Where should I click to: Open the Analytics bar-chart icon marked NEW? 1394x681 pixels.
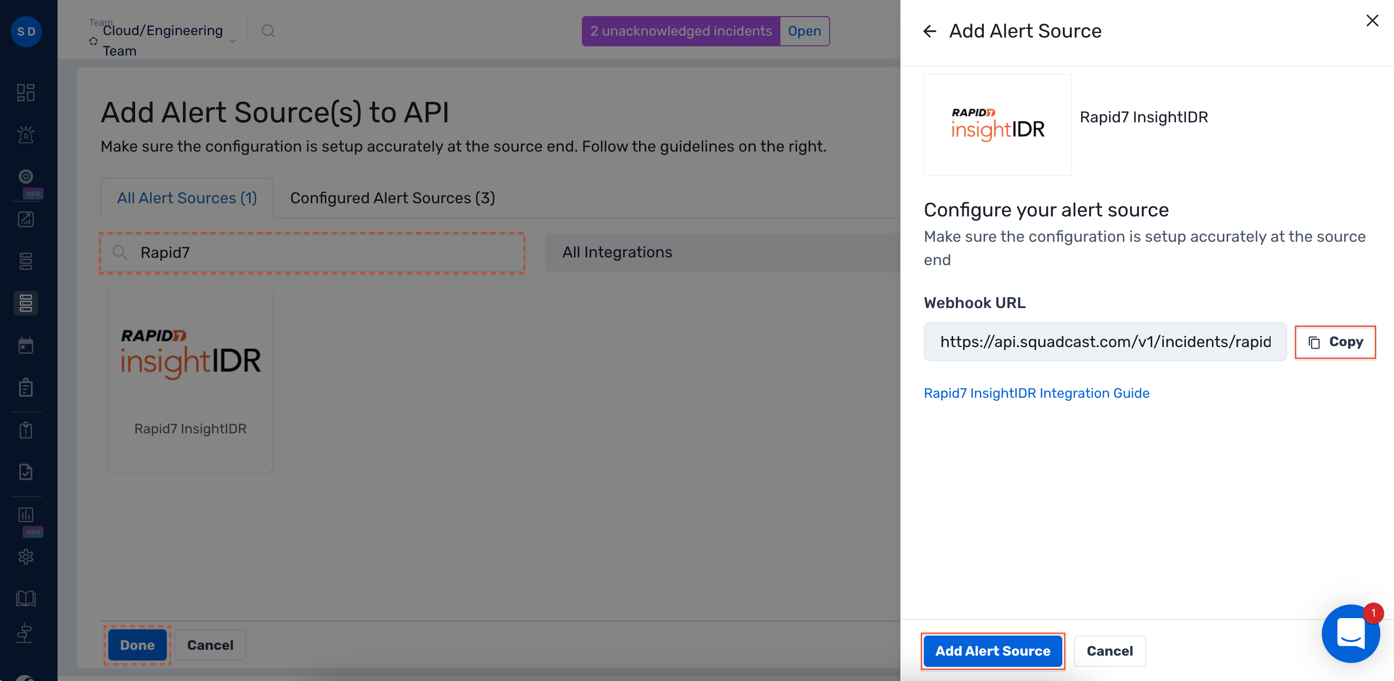[25, 514]
